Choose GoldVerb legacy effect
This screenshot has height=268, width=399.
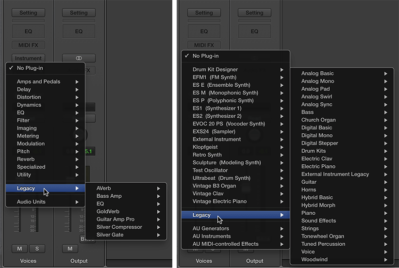(126, 212)
